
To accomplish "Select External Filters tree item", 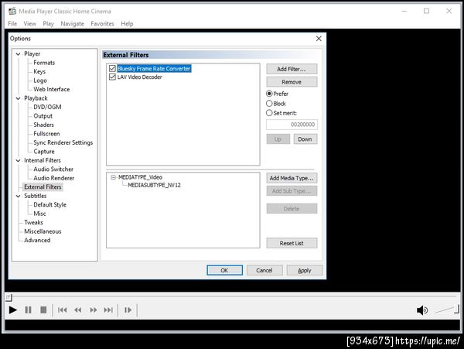I will (43, 187).
